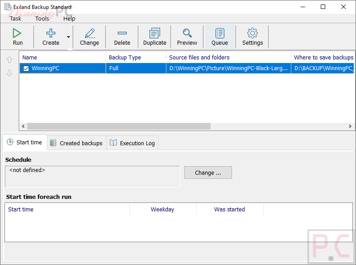Uncheck the WinningPC task checkbox

coord(26,68)
